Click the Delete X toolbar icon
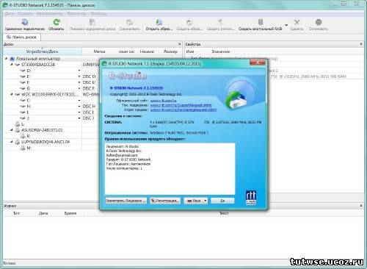367x269 pixels. (297, 22)
